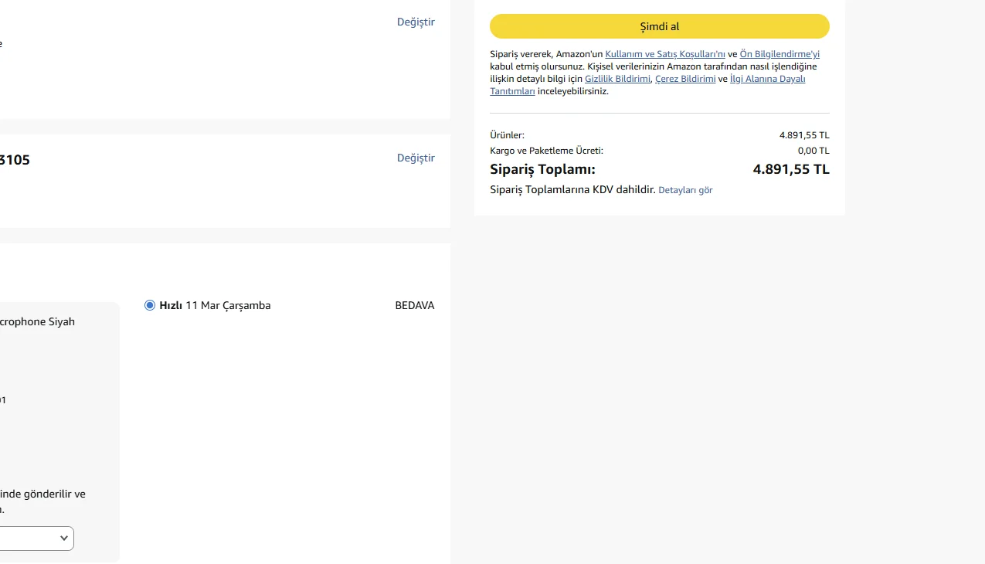The image size is (985, 564).
Task: Select the Hızlı delivery radio button
Action: click(150, 305)
